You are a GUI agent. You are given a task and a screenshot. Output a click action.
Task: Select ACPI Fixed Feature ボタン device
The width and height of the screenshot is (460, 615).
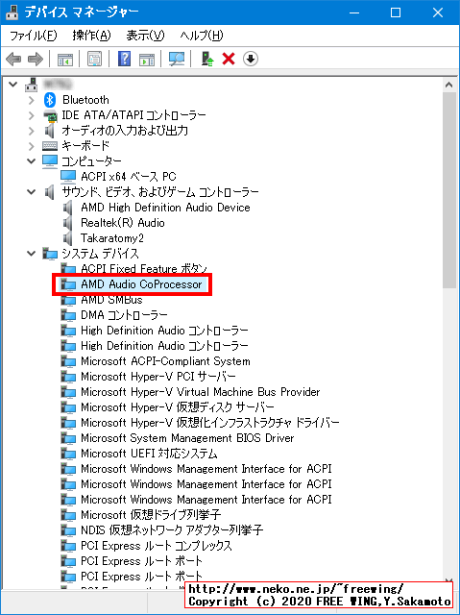[144, 269]
